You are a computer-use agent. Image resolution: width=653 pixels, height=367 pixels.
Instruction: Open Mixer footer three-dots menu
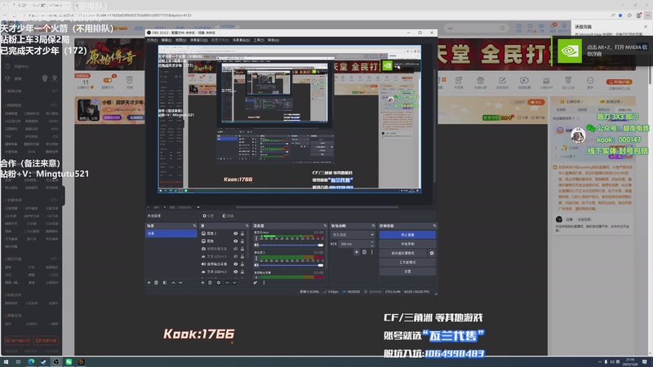pyautogui.click(x=264, y=282)
